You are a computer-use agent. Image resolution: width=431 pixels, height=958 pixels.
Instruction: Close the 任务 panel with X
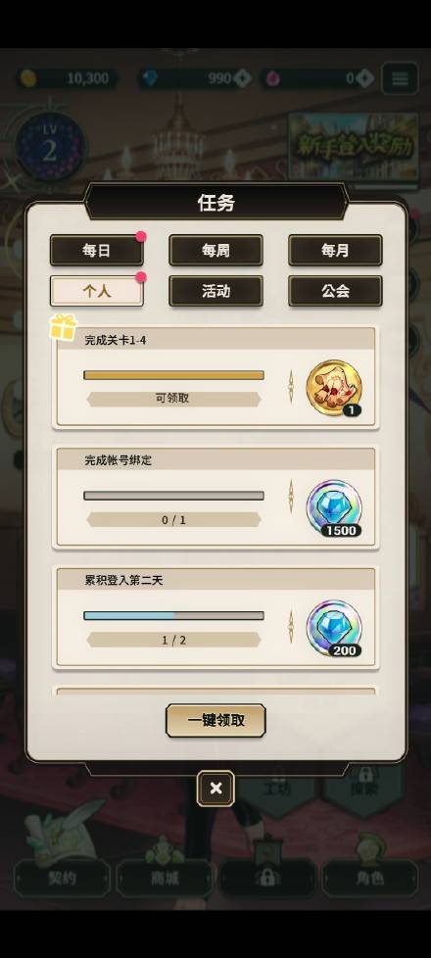click(x=215, y=789)
